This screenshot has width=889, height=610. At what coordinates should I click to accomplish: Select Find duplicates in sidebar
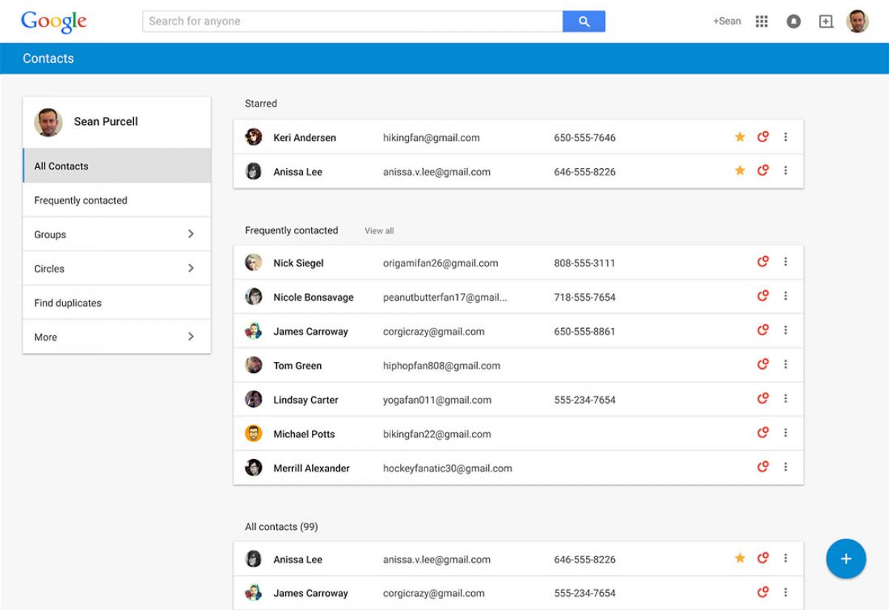pyautogui.click(x=68, y=303)
